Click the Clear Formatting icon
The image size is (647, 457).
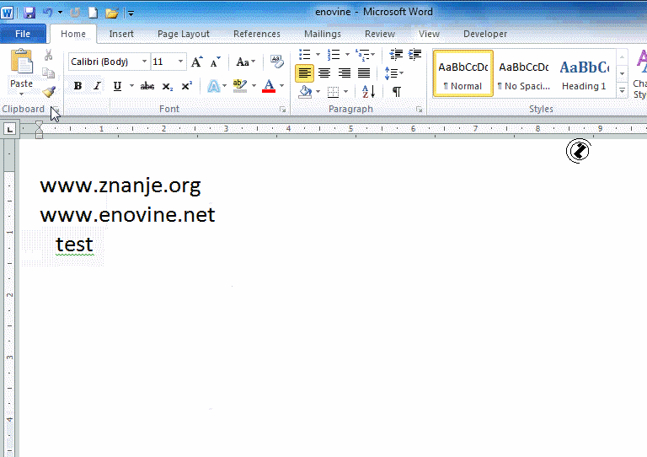pyautogui.click(x=277, y=62)
